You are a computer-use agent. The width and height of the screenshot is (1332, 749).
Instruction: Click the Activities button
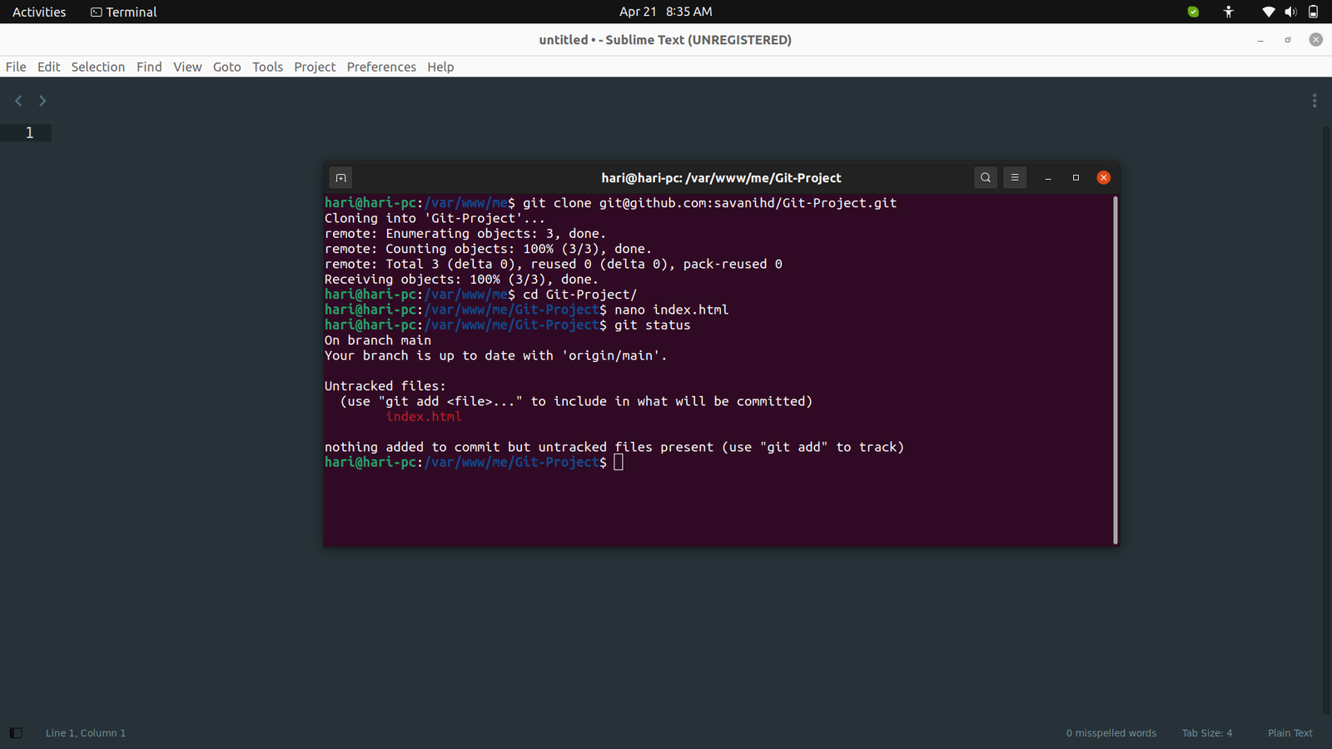(39, 12)
